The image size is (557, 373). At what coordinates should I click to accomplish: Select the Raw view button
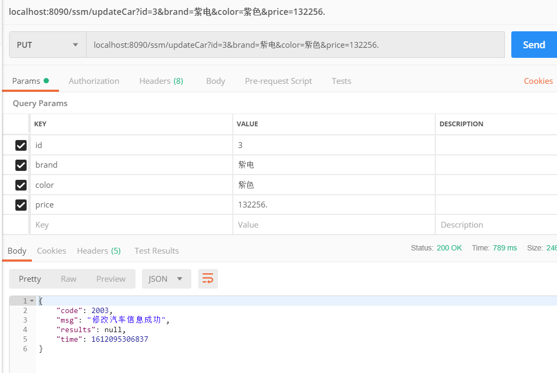click(69, 279)
